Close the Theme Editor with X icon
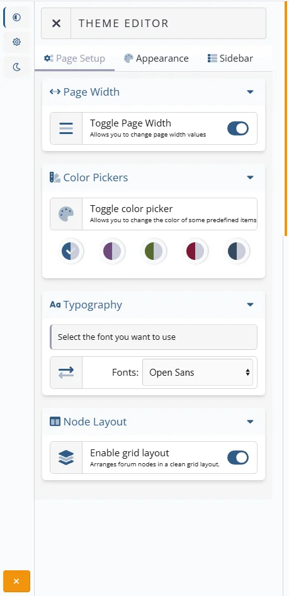This screenshot has height=596, width=289. point(56,23)
